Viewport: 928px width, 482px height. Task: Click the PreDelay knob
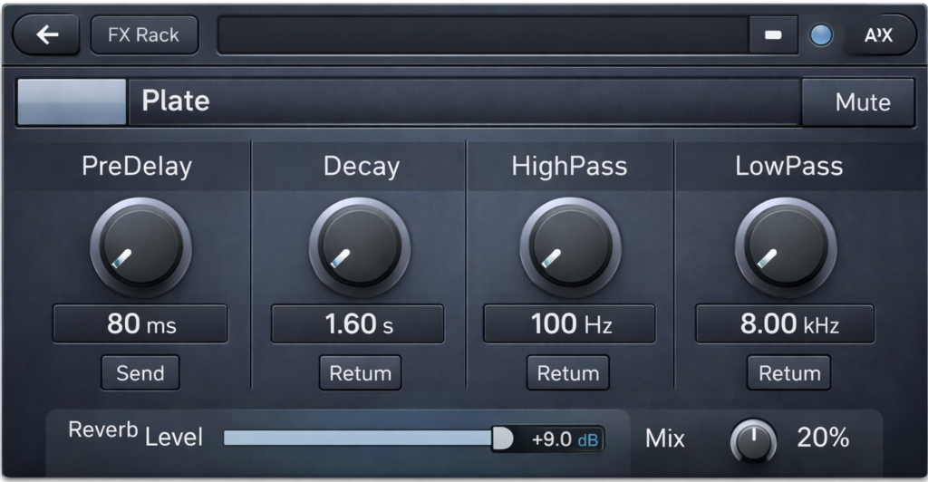(x=140, y=247)
